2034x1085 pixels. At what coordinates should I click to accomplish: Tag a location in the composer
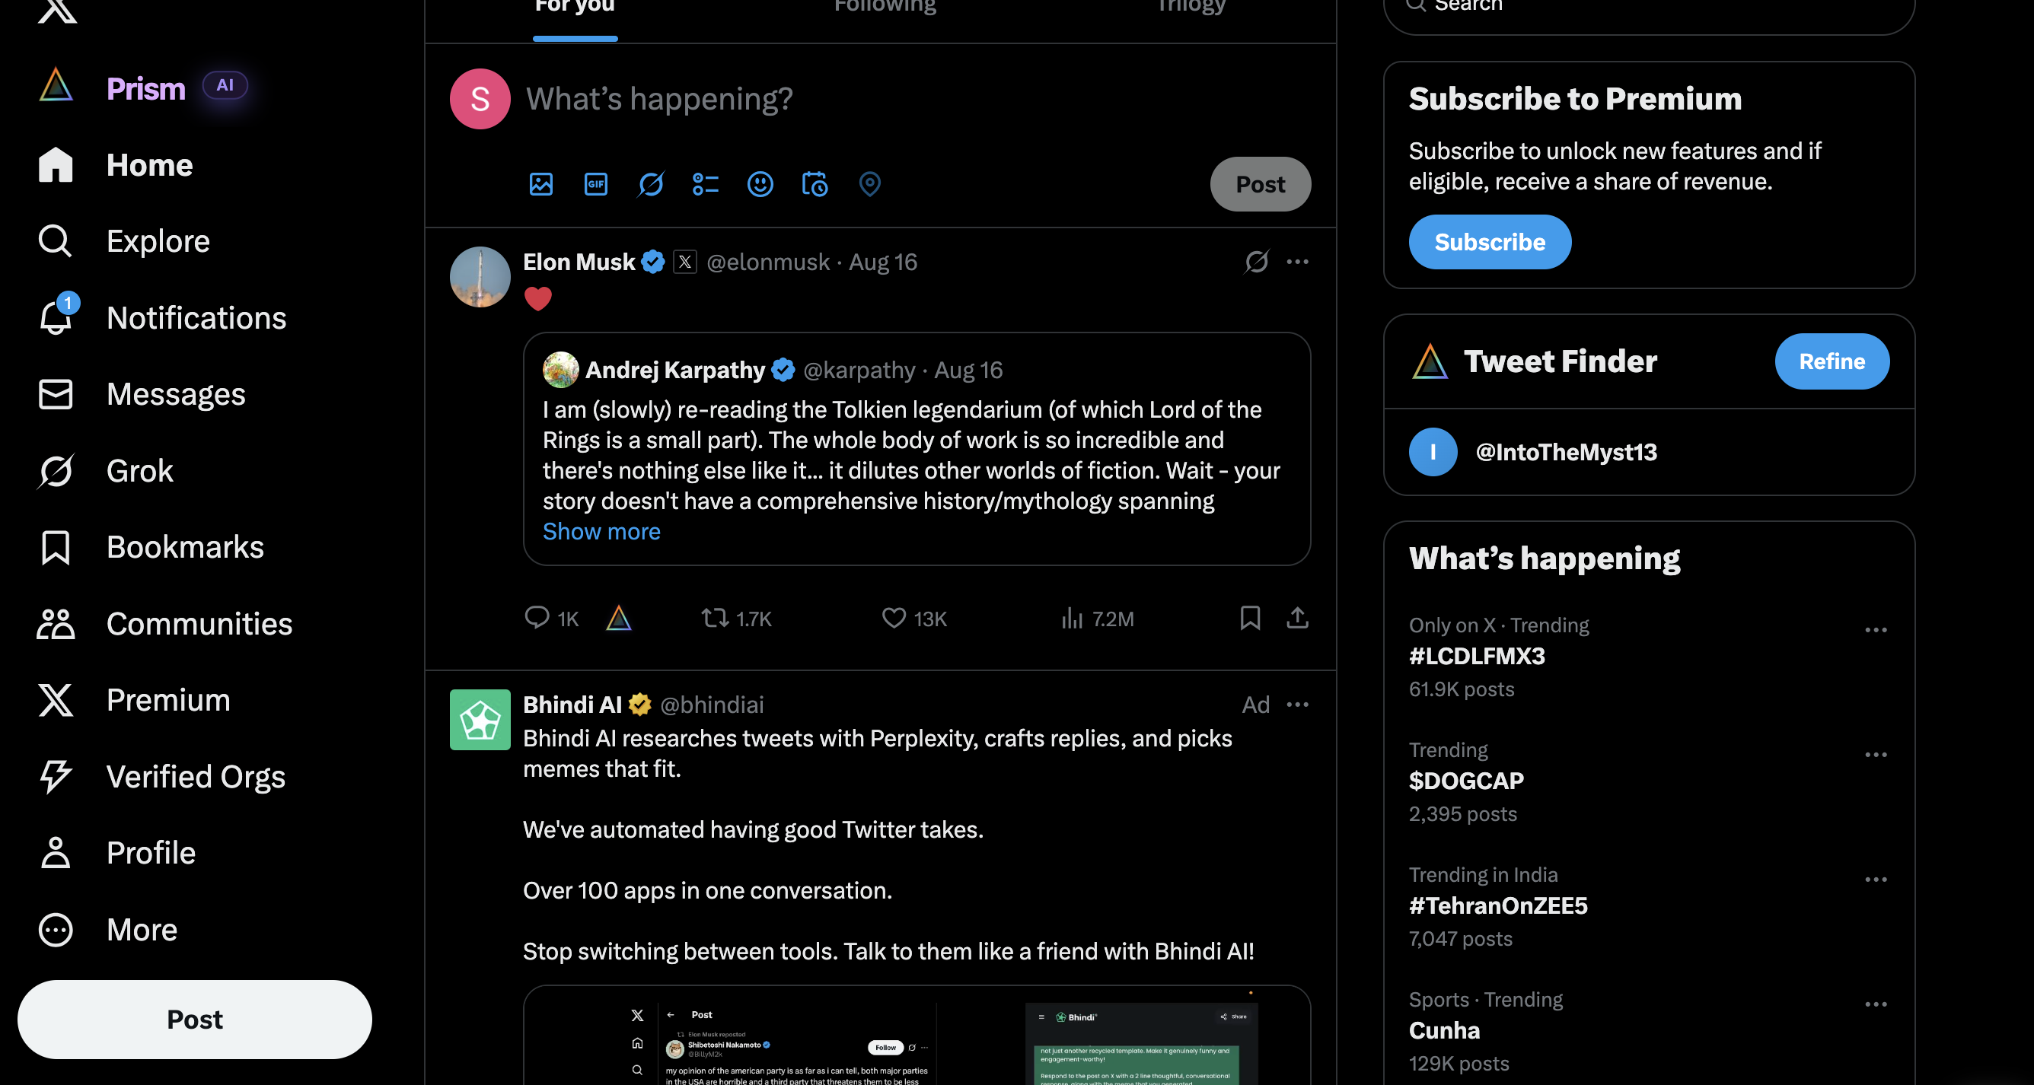(869, 184)
